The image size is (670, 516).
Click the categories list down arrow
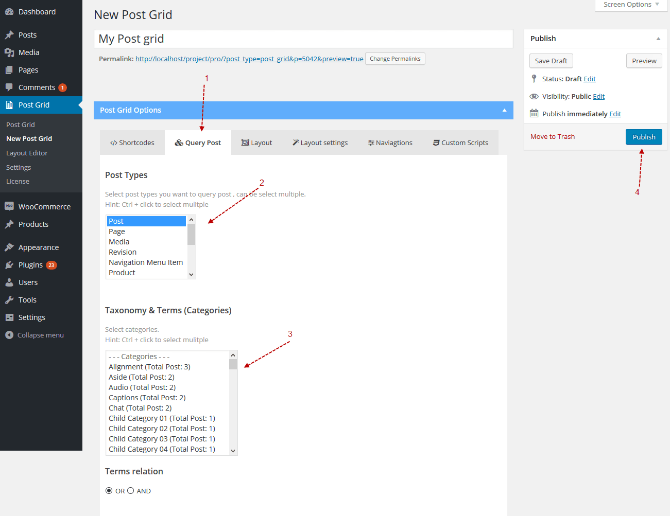point(233,451)
